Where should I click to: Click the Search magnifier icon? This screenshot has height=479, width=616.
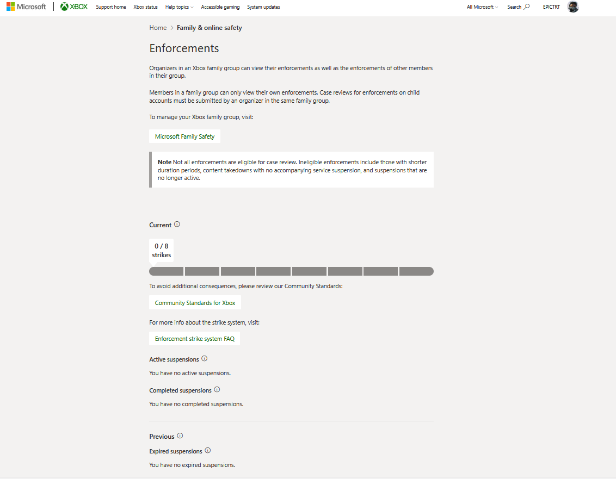pos(527,7)
